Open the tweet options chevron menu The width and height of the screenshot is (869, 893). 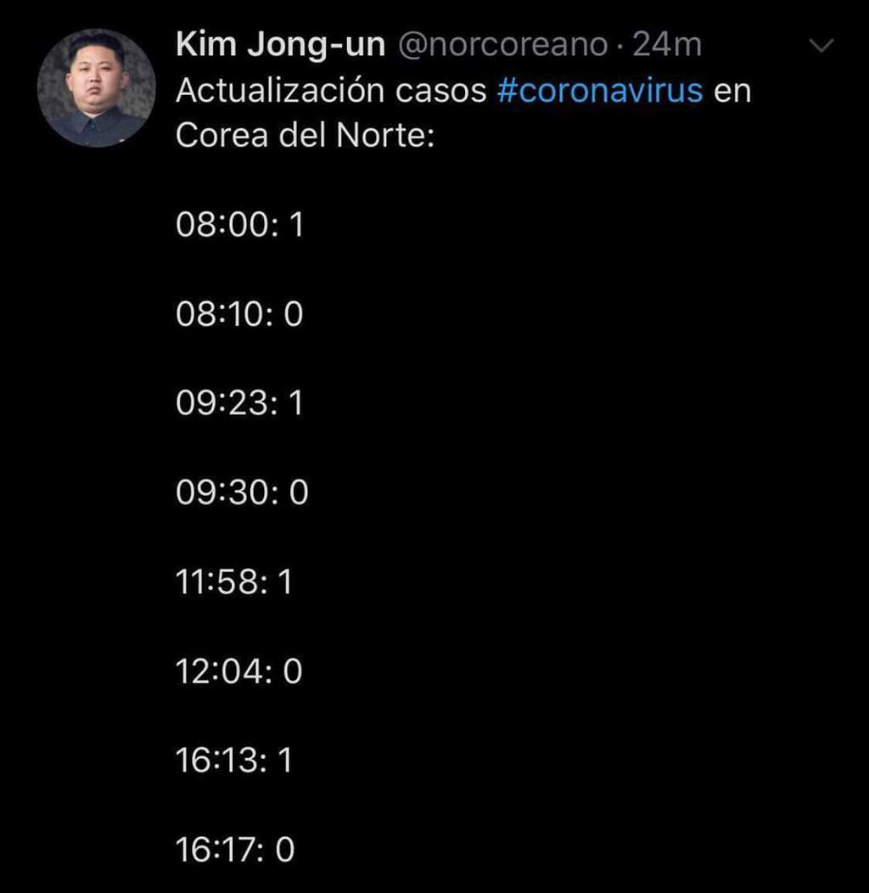point(823,46)
